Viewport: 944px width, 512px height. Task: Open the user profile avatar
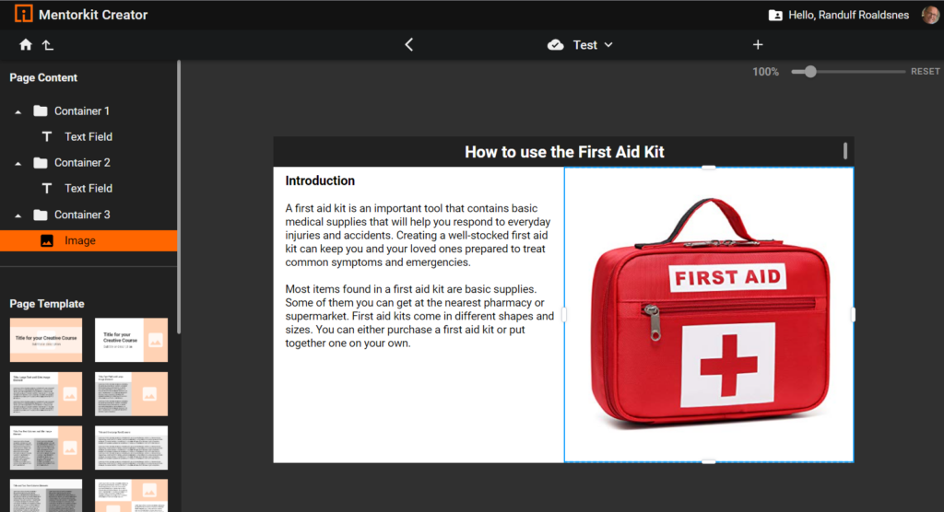coord(930,15)
